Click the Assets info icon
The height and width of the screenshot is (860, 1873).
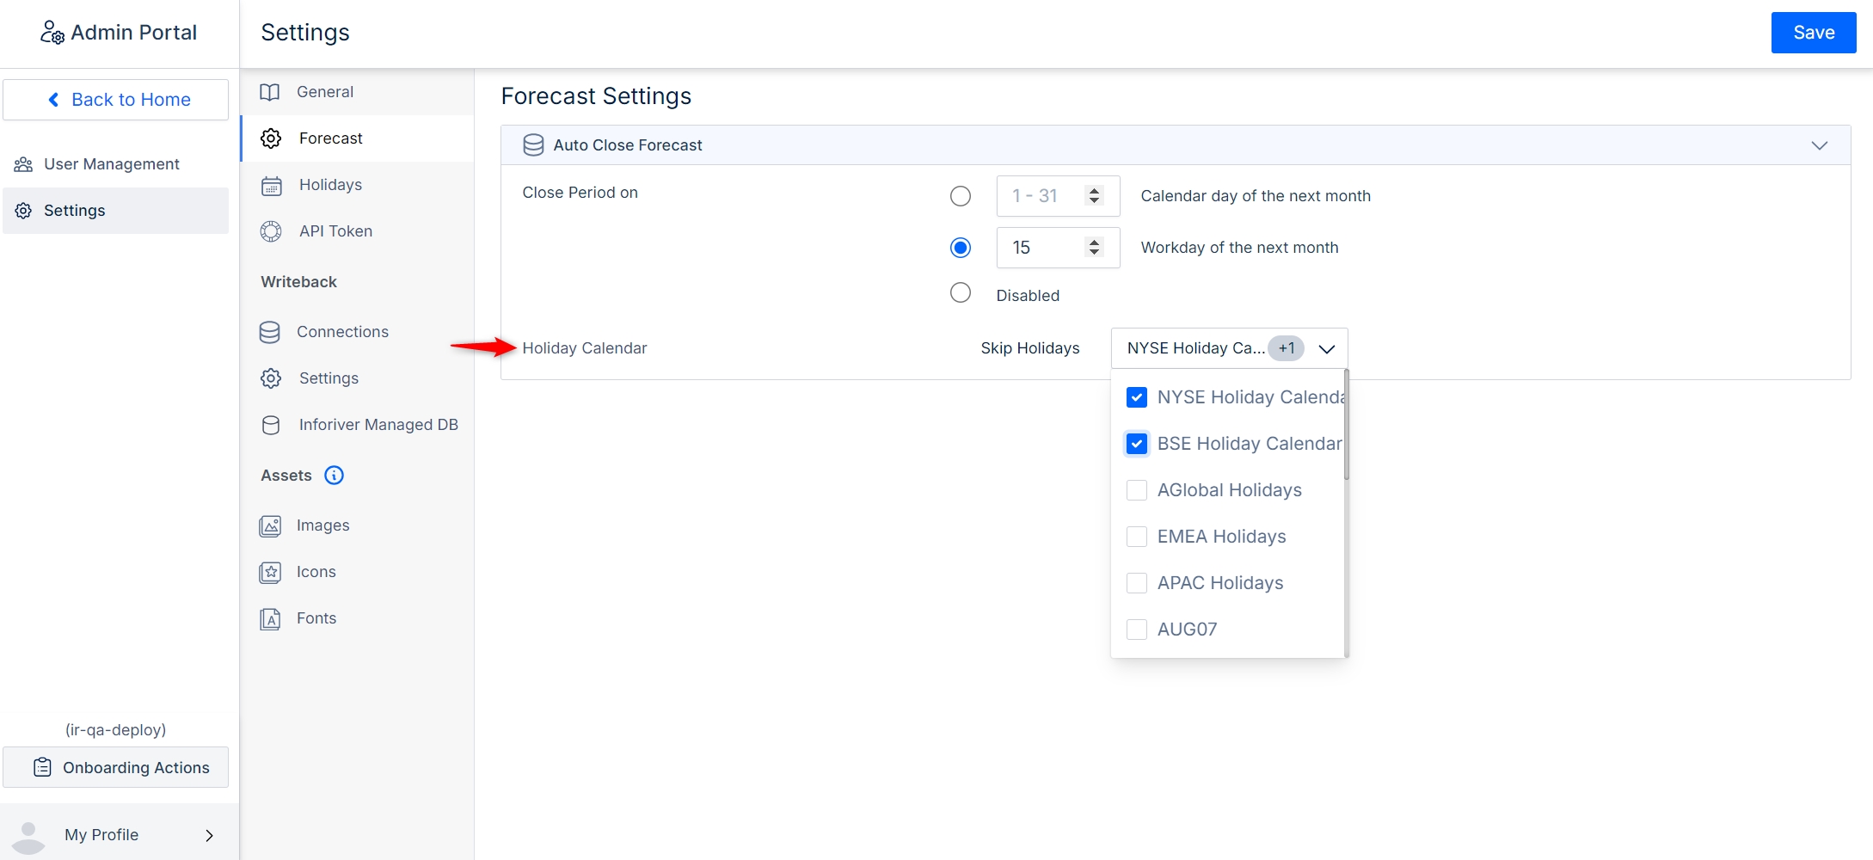(x=334, y=476)
